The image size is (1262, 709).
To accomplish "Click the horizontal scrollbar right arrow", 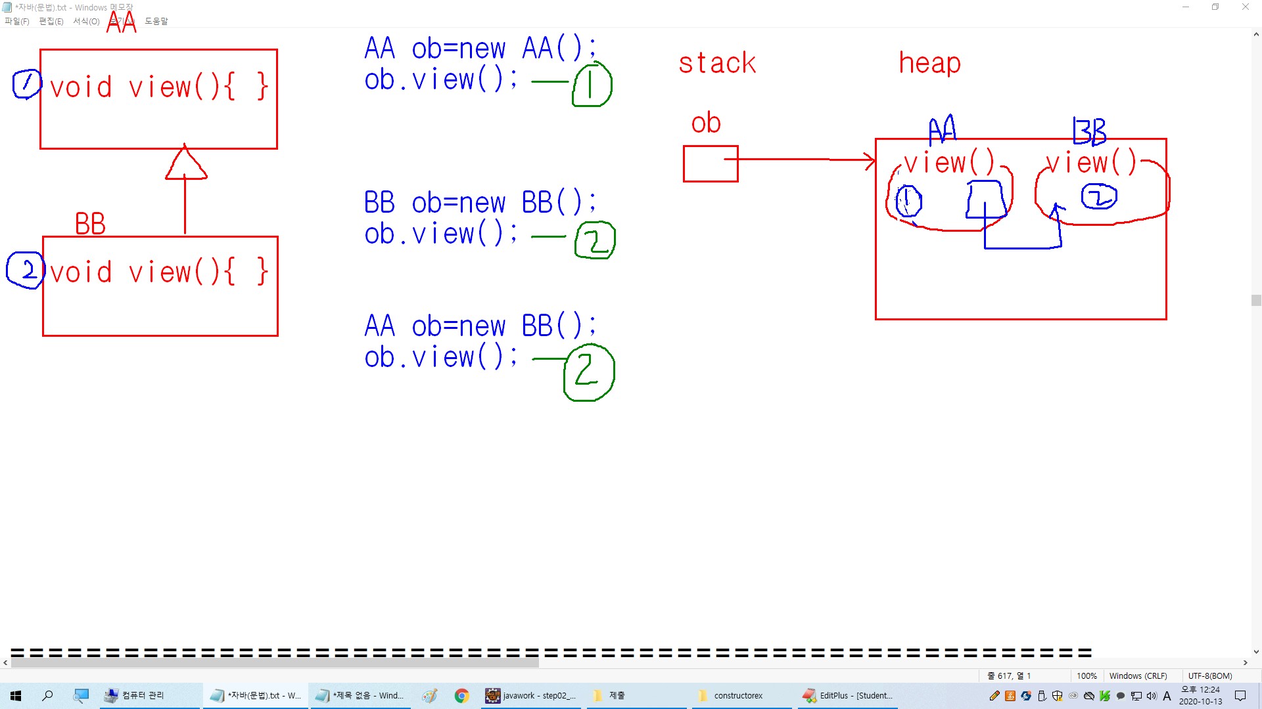I will tap(1245, 662).
